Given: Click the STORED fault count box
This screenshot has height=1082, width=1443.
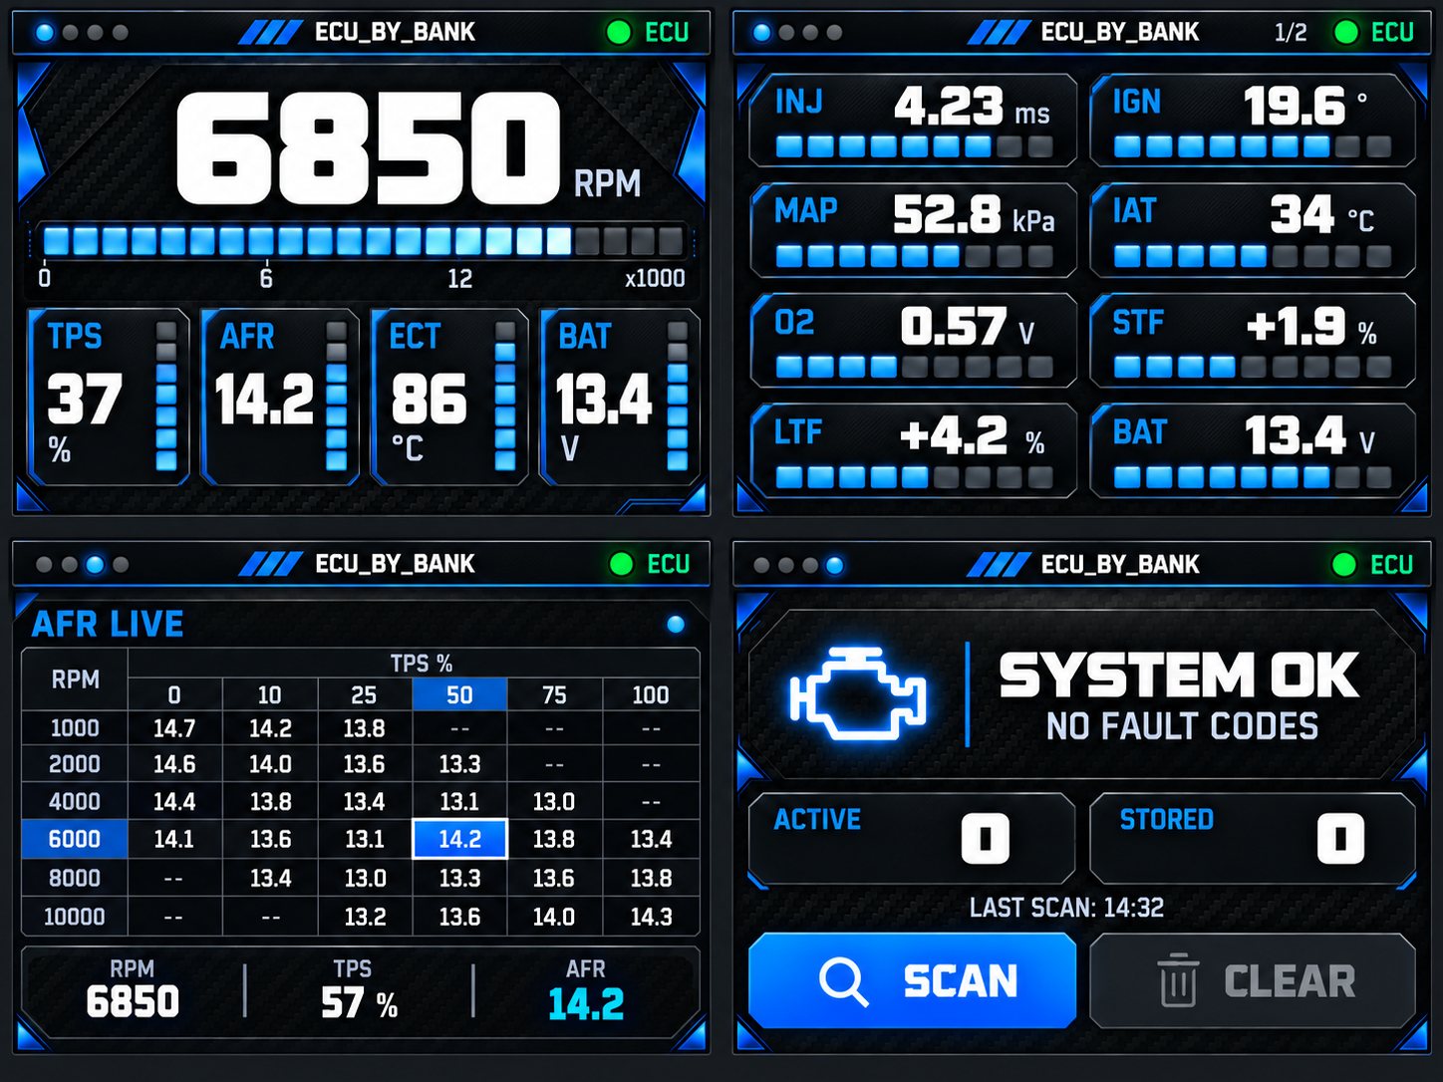Looking at the screenshot, I should (1253, 839).
